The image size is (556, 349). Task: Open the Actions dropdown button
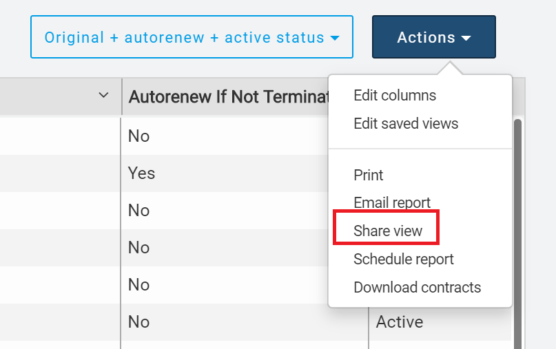point(433,37)
